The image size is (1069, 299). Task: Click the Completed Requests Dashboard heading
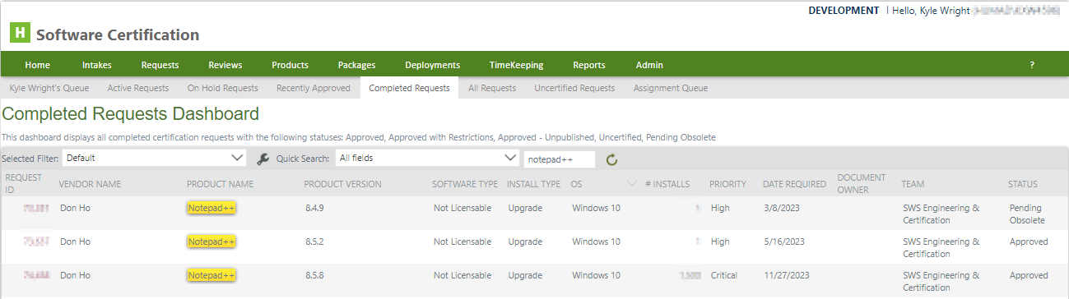point(131,114)
